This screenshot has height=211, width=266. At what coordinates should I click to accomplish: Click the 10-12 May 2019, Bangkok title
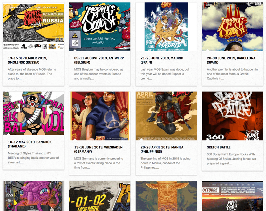(x=30, y=144)
